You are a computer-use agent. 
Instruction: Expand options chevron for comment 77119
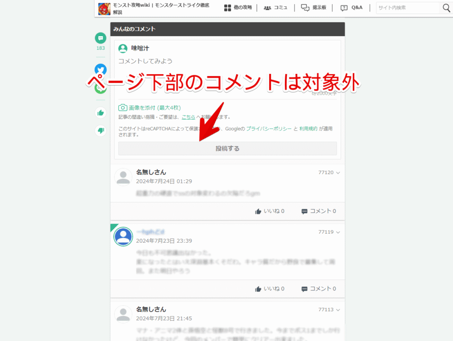pos(338,232)
